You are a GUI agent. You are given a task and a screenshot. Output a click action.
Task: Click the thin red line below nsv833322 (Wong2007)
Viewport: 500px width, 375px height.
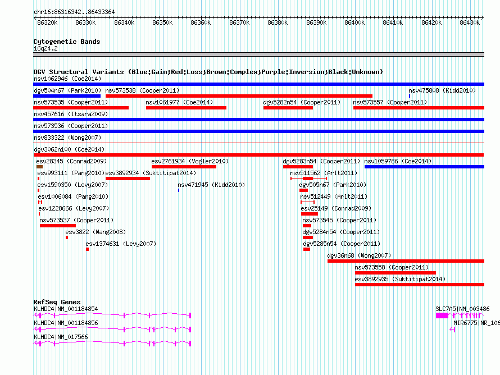(258, 143)
